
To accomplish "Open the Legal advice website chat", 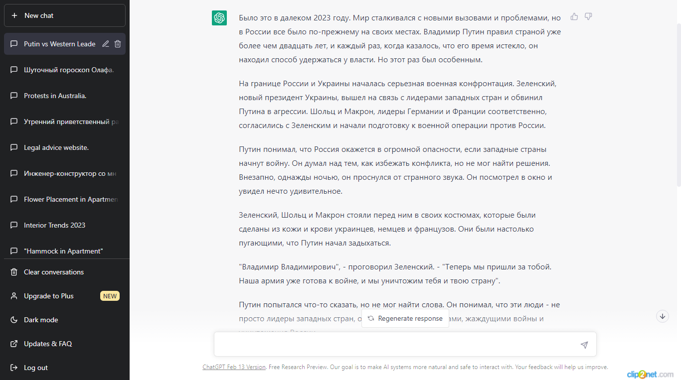I will click(56, 147).
